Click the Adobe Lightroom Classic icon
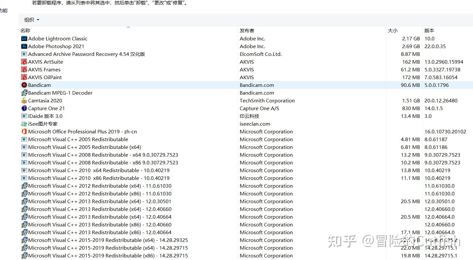The image size is (473, 260). tap(24, 38)
